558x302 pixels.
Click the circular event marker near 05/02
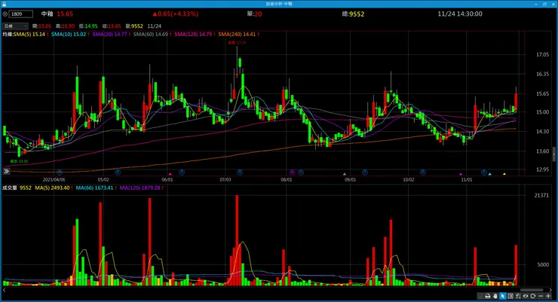point(118,172)
